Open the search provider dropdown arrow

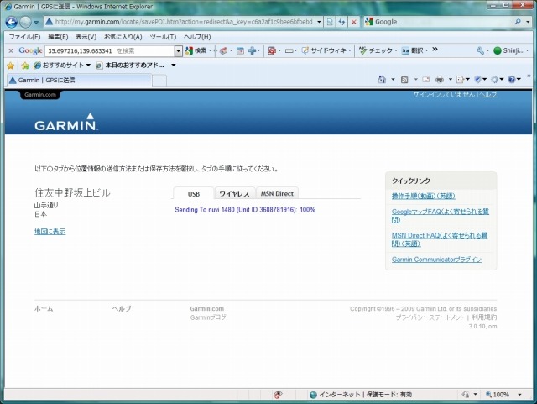tap(528, 22)
